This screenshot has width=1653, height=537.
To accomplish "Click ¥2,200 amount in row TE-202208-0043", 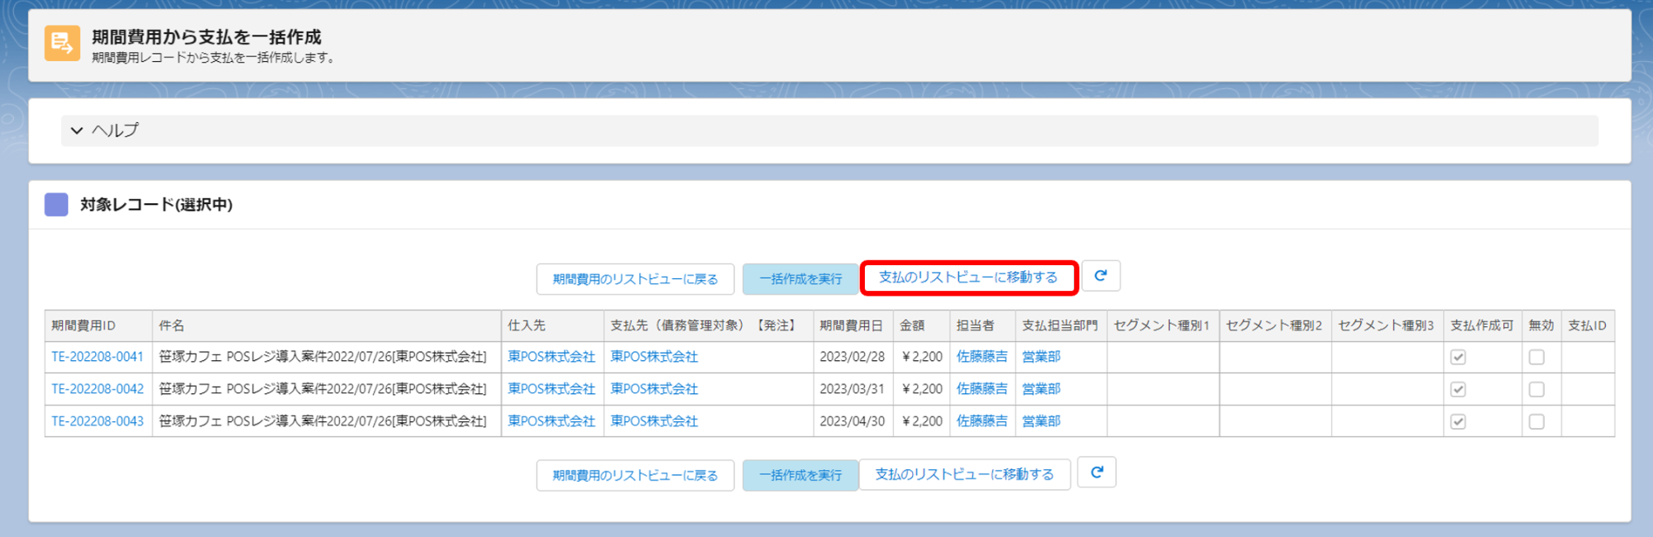I will click(922, 421).
